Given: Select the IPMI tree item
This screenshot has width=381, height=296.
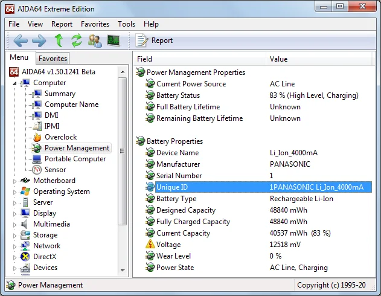Looking at the screenshot, I should (x=52, y=126).
